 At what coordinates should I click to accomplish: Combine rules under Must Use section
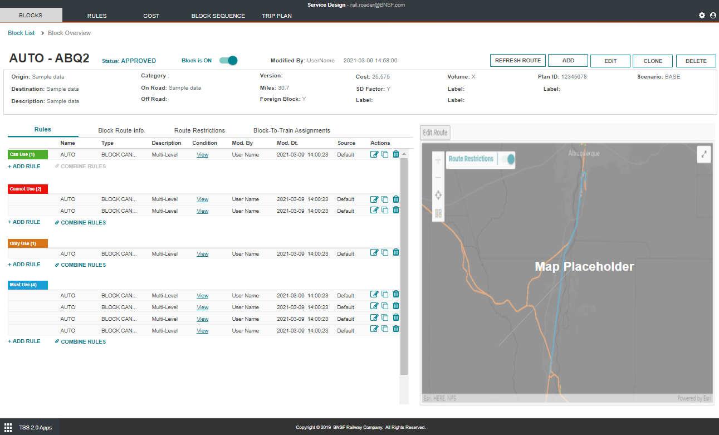(80, 341)
